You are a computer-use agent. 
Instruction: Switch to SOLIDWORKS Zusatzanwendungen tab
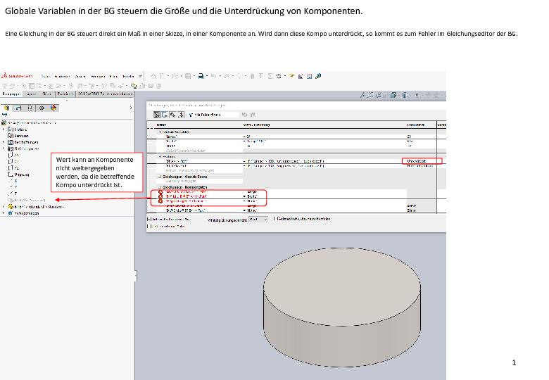click(x=105, y=94)
